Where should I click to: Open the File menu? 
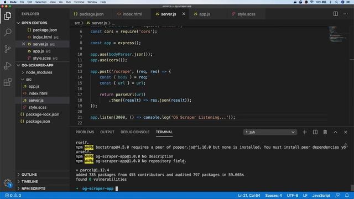coord(22,2)
